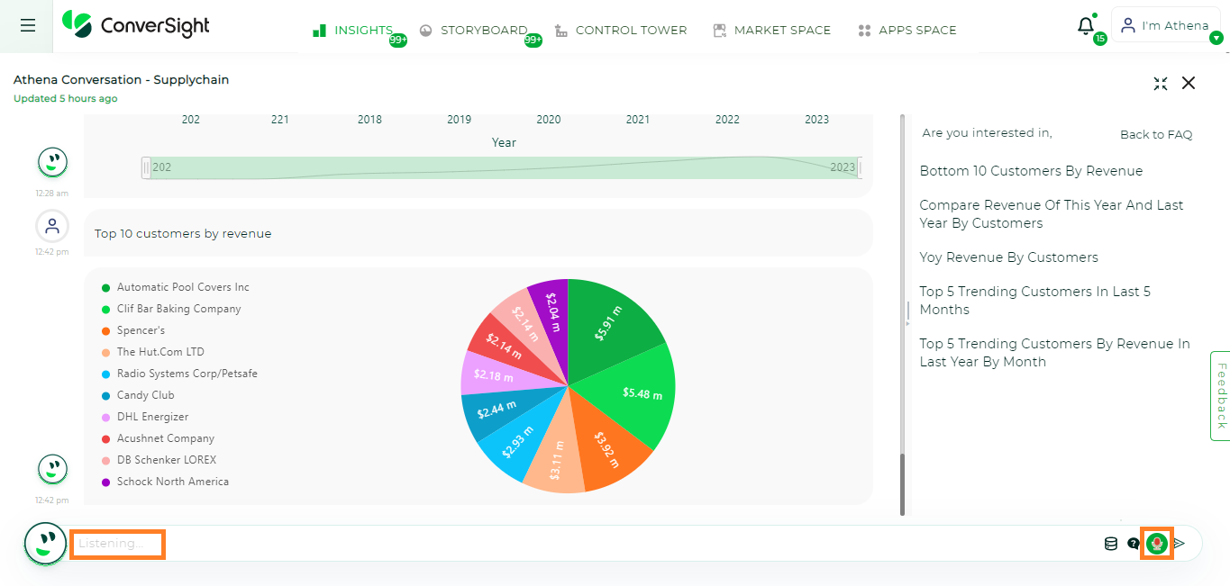Select suggestion Bottom 10 Customers By Revenue
The height and width of the screenshot is (586, 1230).
(x=1031, y=170)
